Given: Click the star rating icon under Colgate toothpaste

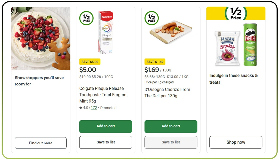Looking at the screenshot, I should point(81,108).
